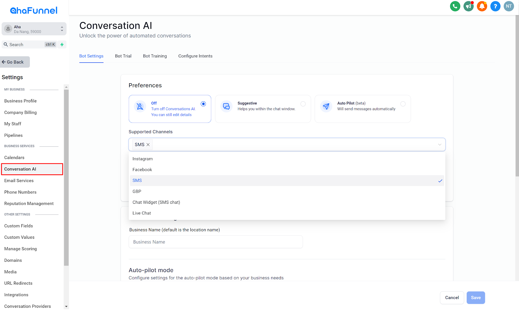Open Conversation AI in the sidebar

coord(32,169)
